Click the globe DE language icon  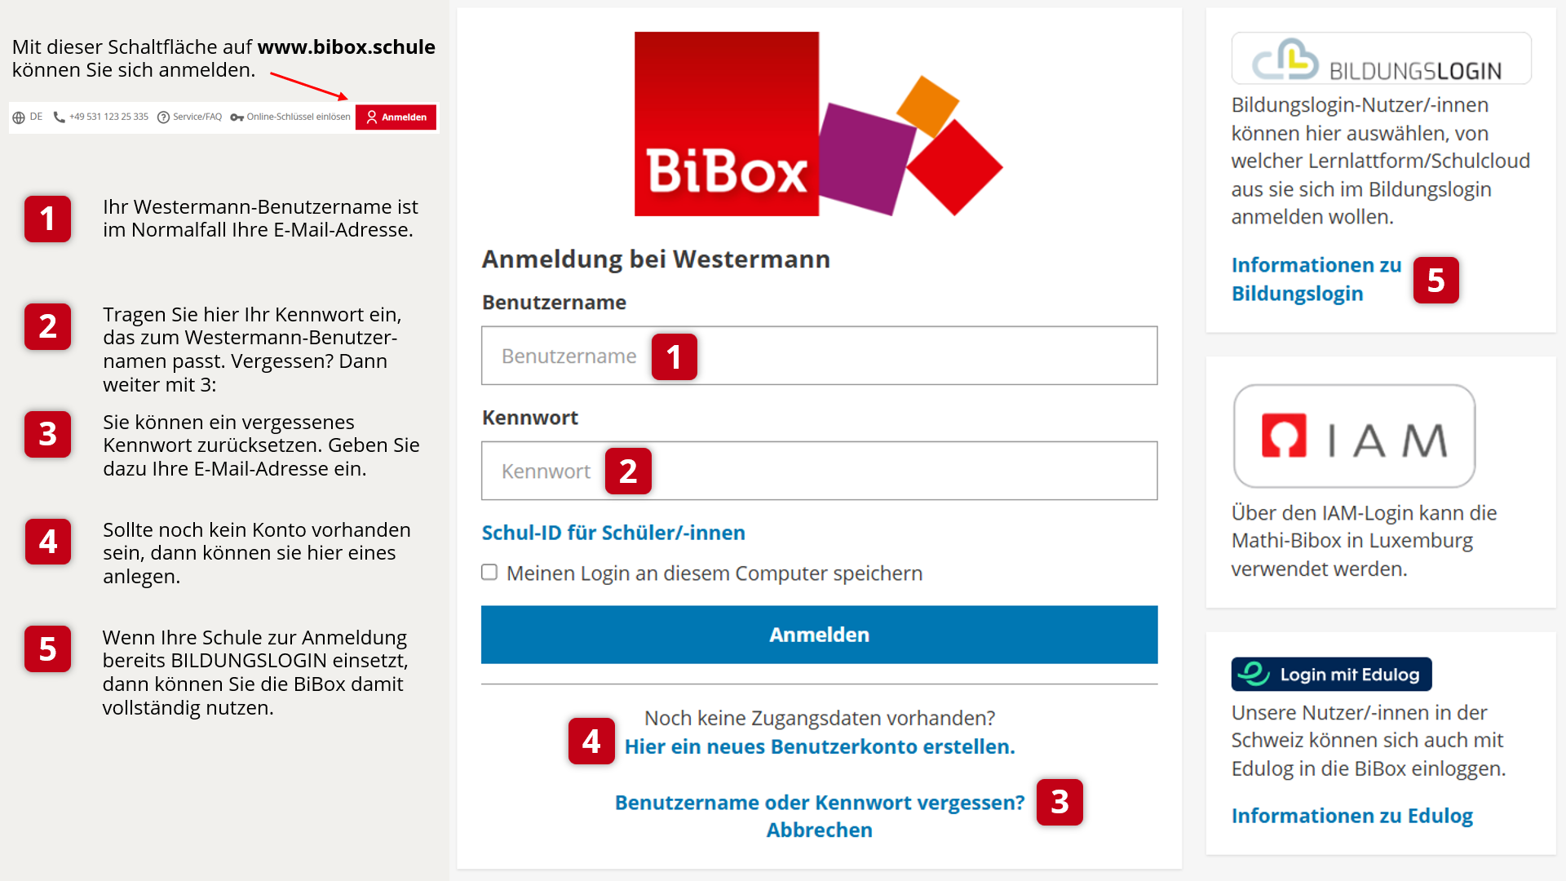click(19, 117)
